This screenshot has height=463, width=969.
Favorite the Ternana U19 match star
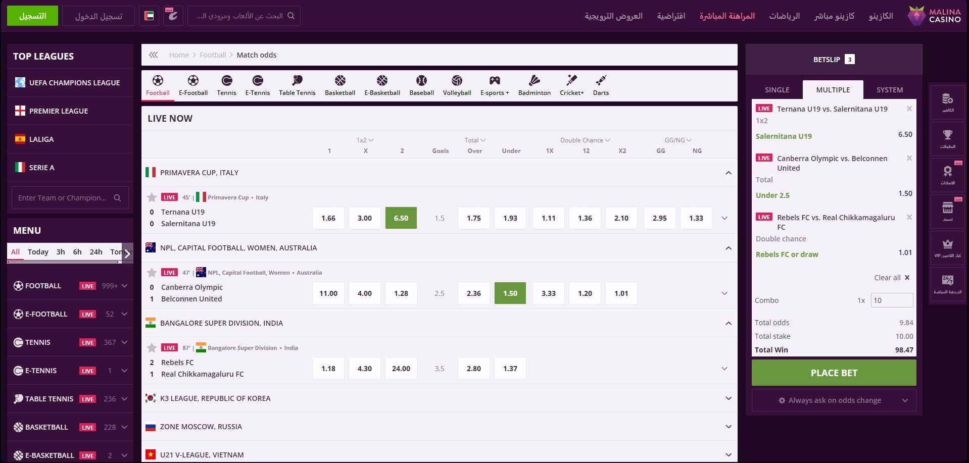coord(152,197)
